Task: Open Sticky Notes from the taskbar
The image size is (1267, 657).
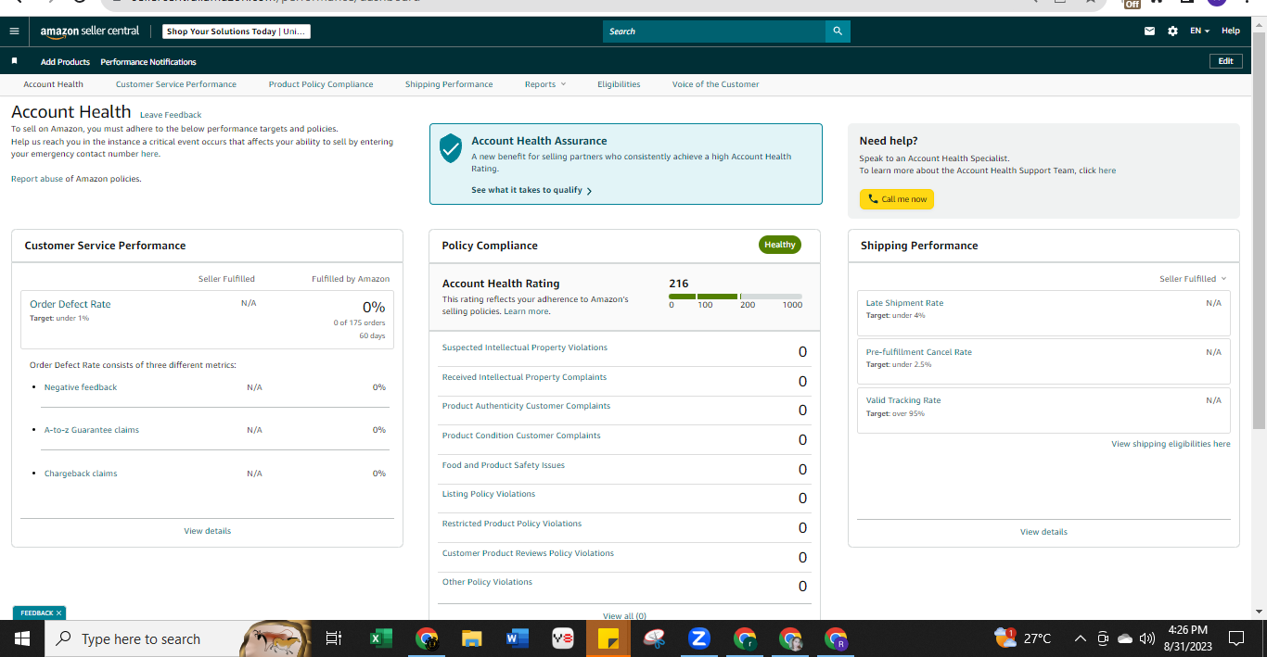Action: [x=608, y=638]
